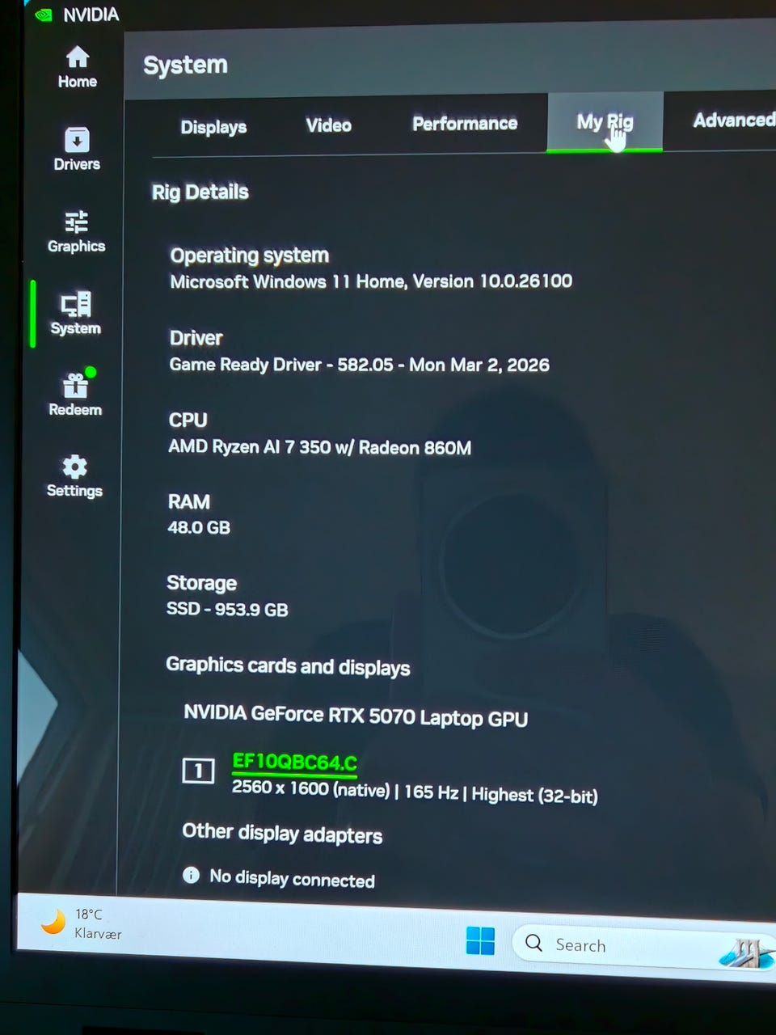Switch to the Performance tab
776x1035 pixels.
click(x=465, y=124)
